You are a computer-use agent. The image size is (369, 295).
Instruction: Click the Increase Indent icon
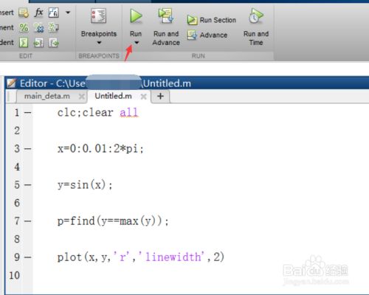click(38, 43)
